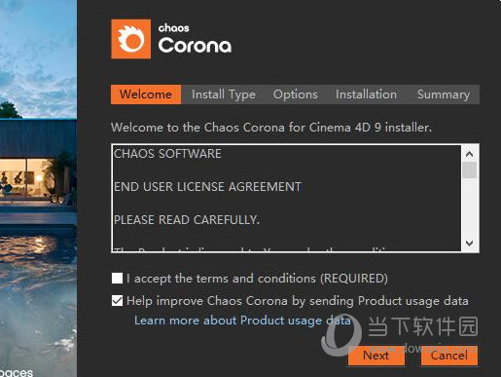Click the license scrollbar up arrow
Viewport: 501px width, 377px height.
[x=469, y=154]
